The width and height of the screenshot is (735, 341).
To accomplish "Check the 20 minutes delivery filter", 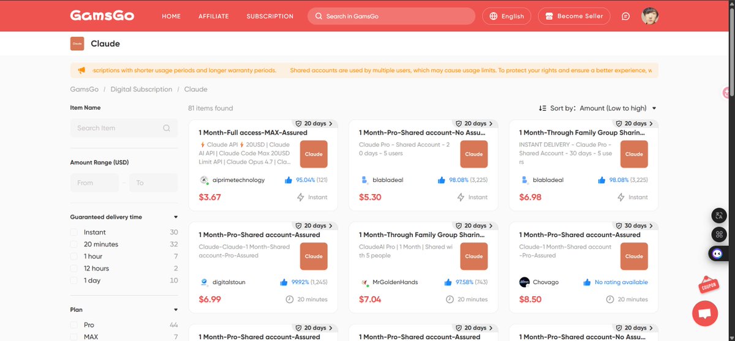I will 74,244.
